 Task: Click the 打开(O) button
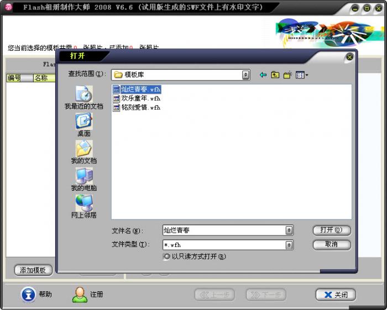click(x=332, y=230)
